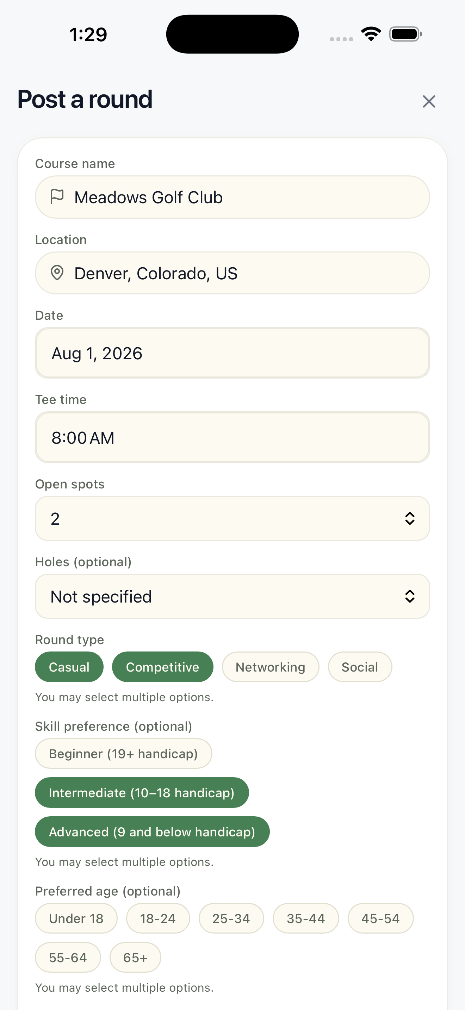Close the Post a round form
The height and width of the screenshot is (1010, 465).
(x=429, y=101)
